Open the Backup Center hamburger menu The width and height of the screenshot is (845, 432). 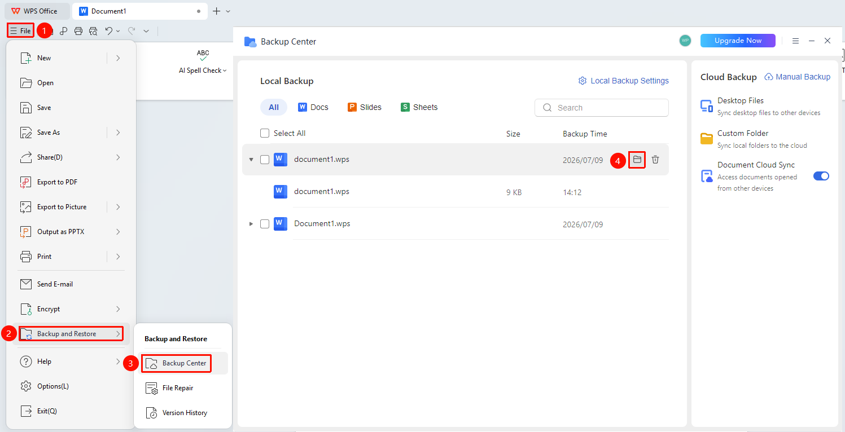click(796, 41)
